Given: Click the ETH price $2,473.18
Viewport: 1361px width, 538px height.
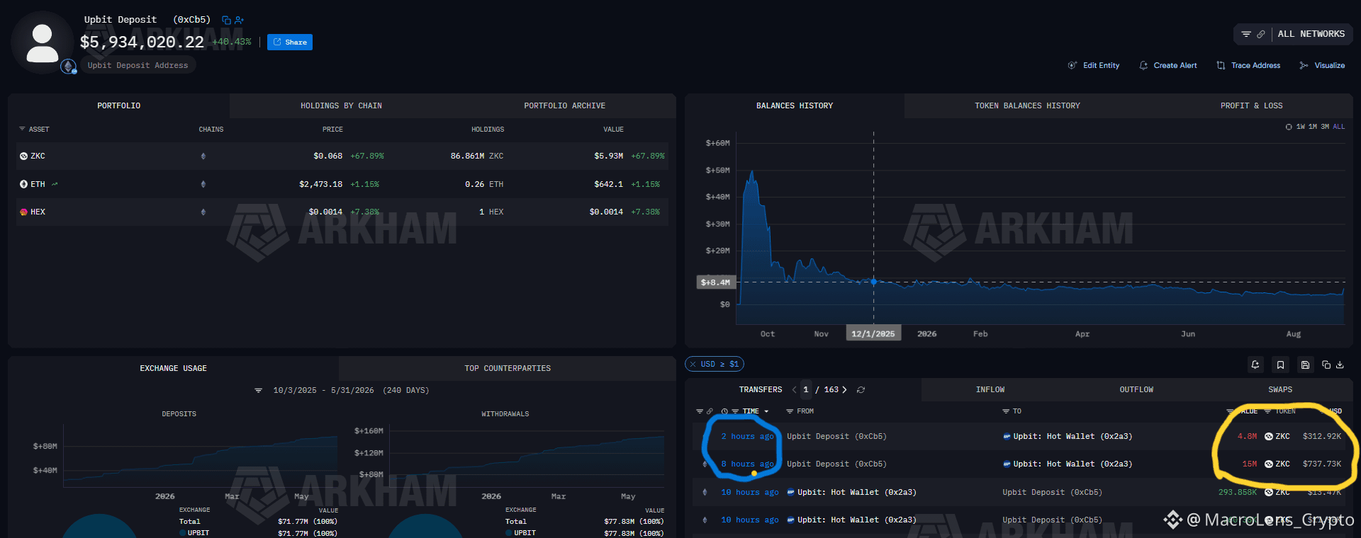Looking at the screenshot, I should [320, 184].
